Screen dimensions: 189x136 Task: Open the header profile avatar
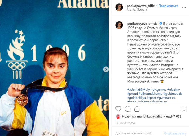tap(119, 7)
